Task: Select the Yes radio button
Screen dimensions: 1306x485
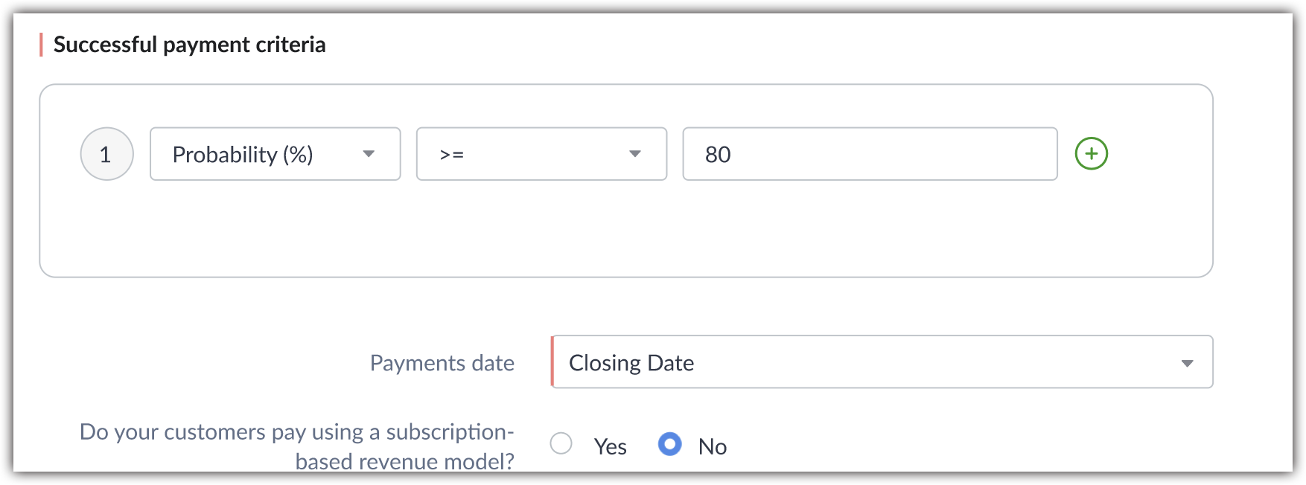Action: pyautogui.click(x=561, y=444)
